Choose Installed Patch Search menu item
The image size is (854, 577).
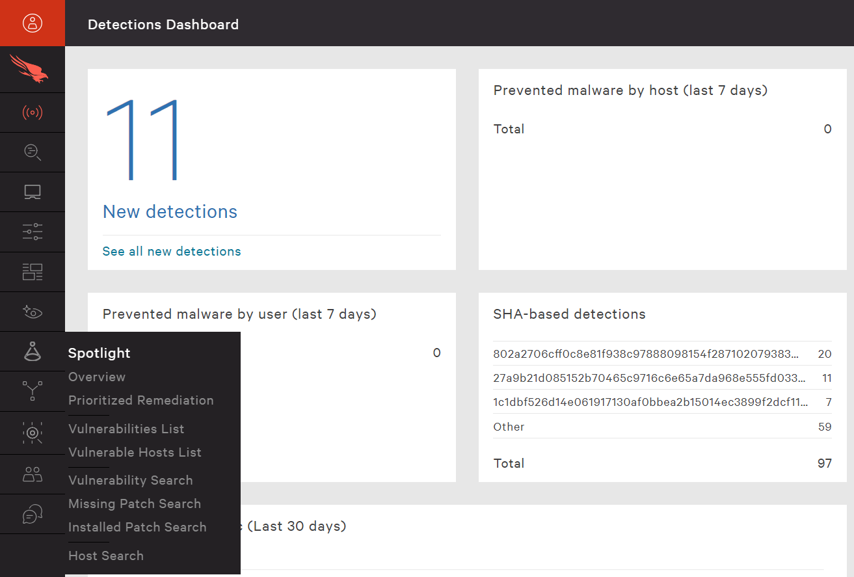click(137, 527)
